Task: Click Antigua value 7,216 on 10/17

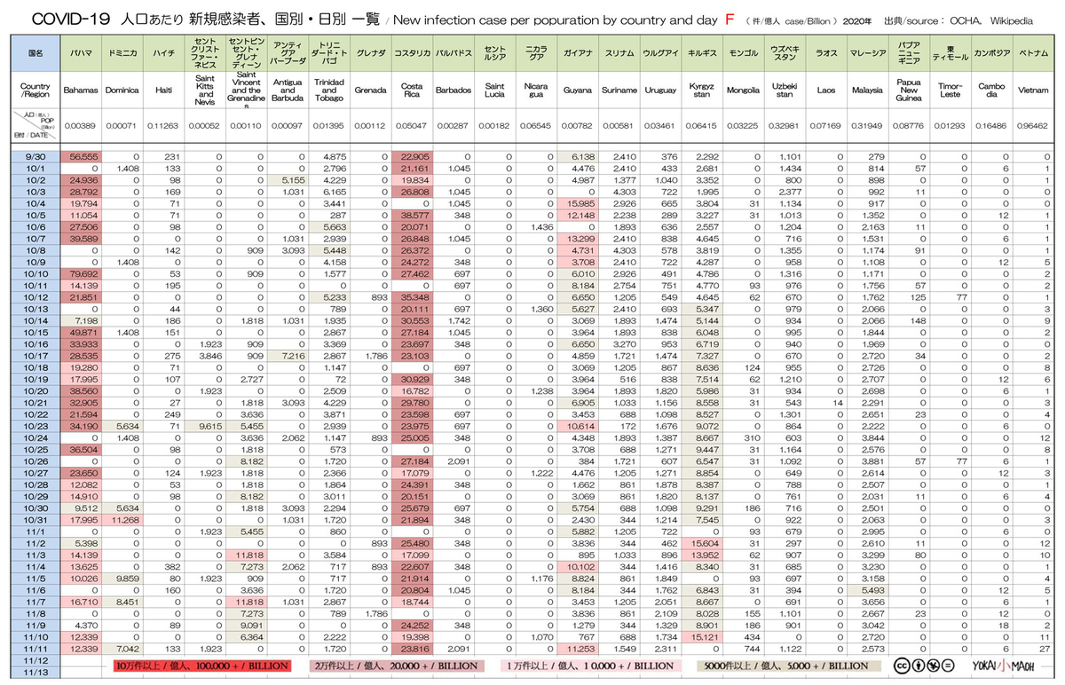Action: pos(286,356)
